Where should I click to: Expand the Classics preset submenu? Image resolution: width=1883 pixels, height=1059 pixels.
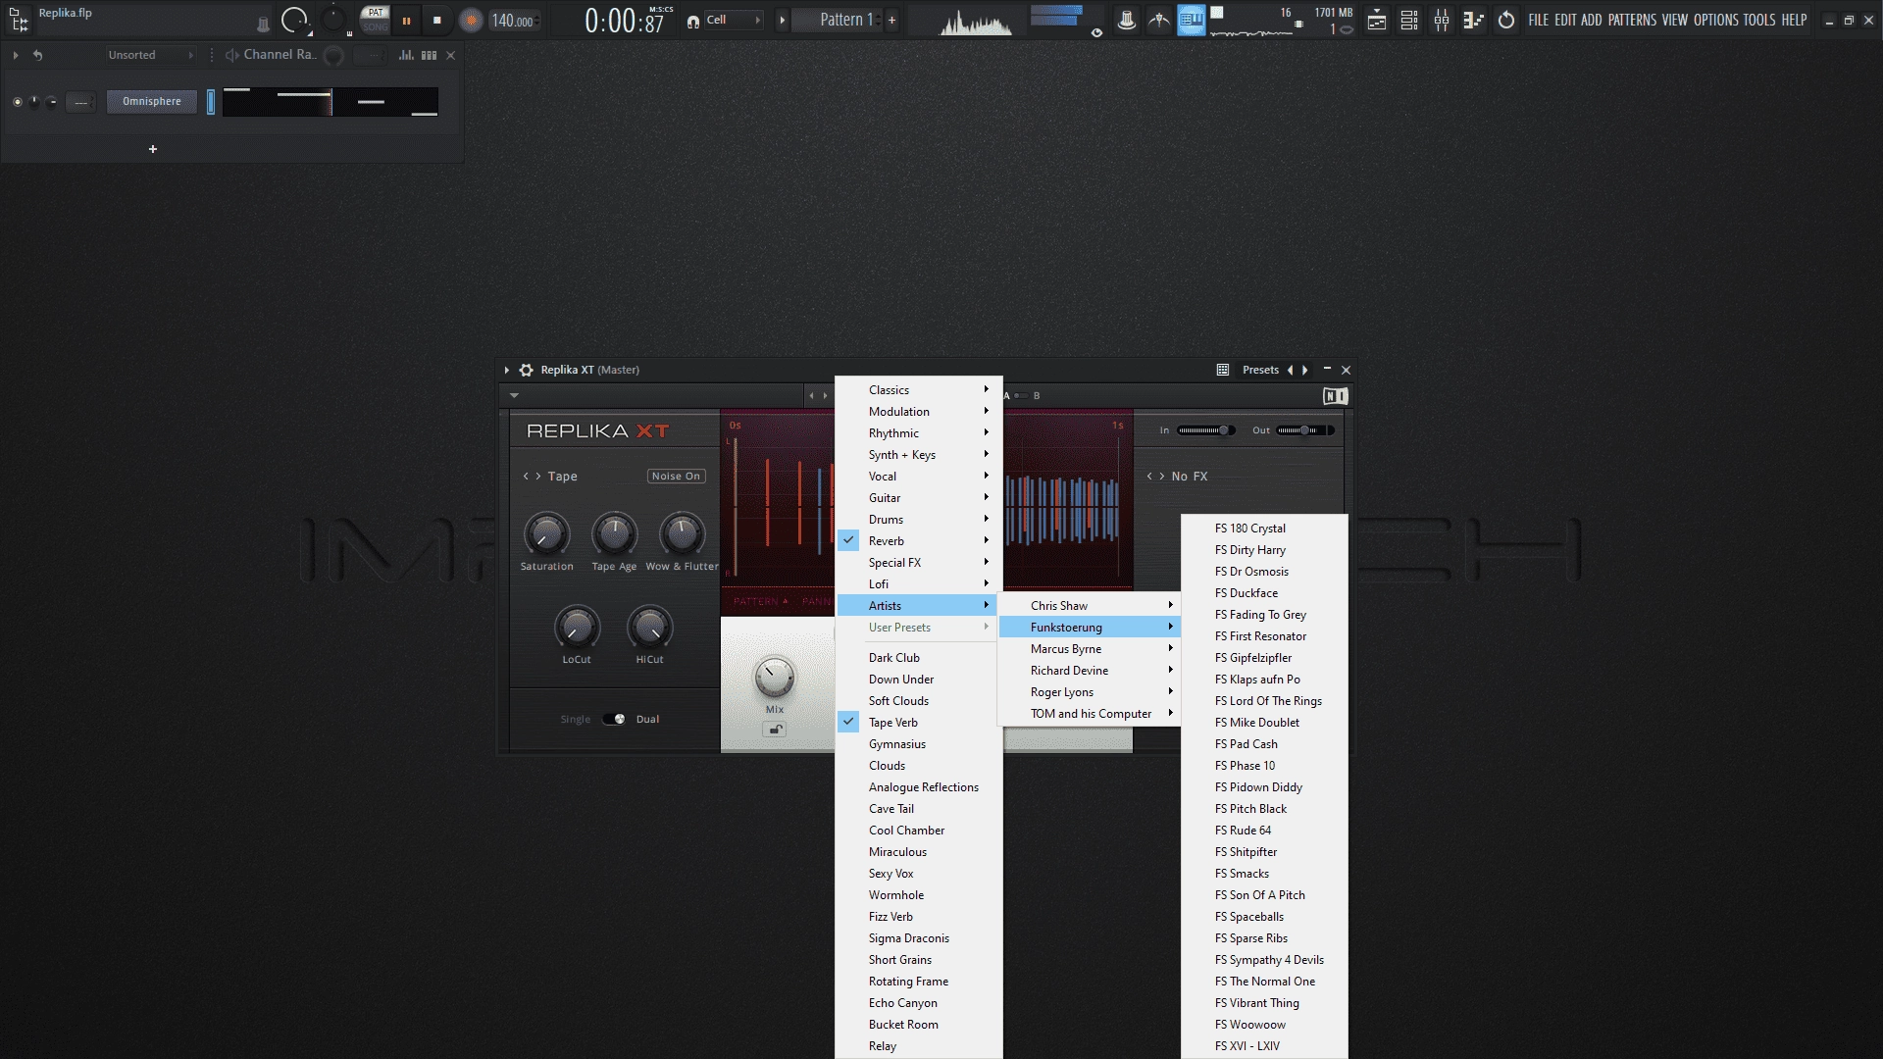pos(919,389)
